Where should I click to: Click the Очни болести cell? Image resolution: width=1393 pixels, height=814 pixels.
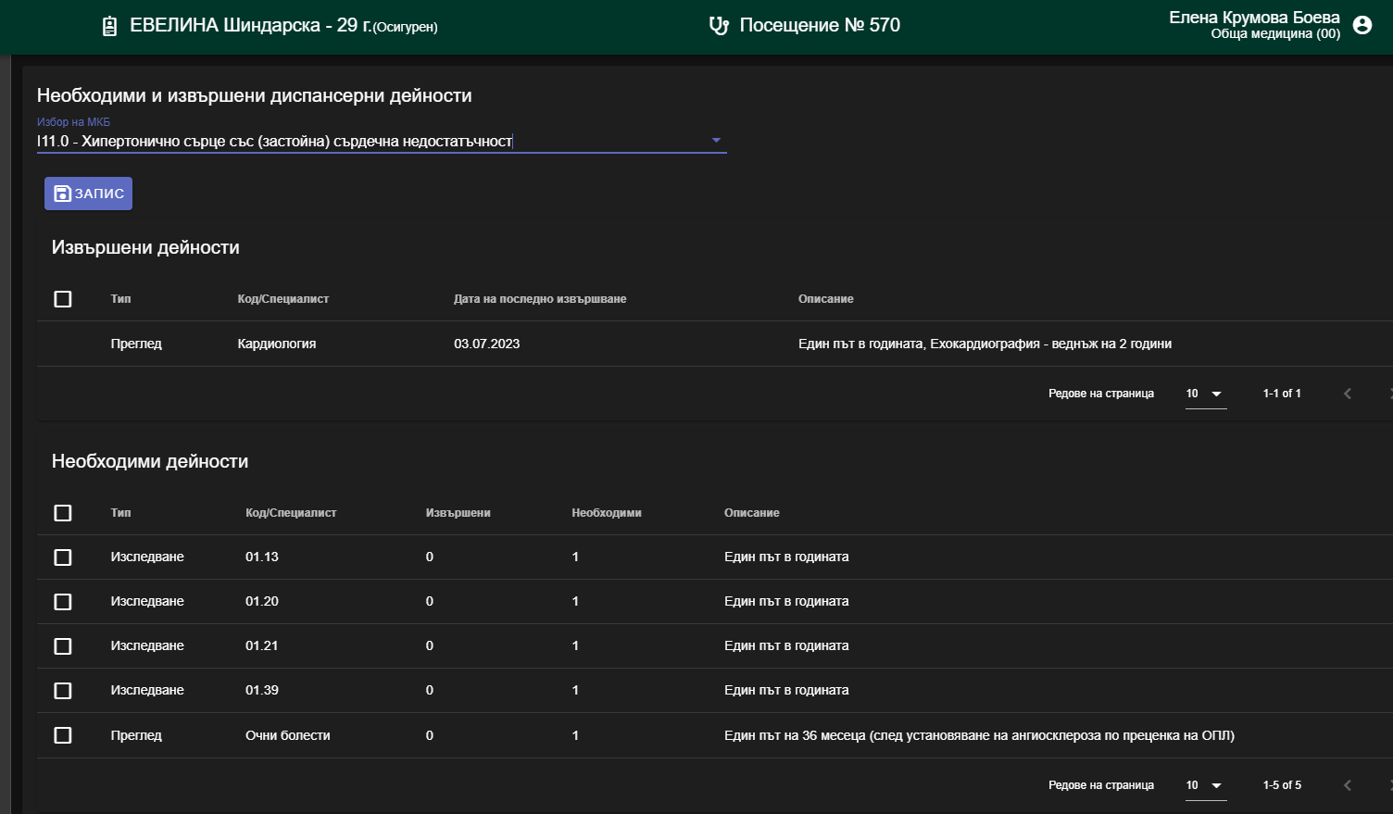coord(288,735)
